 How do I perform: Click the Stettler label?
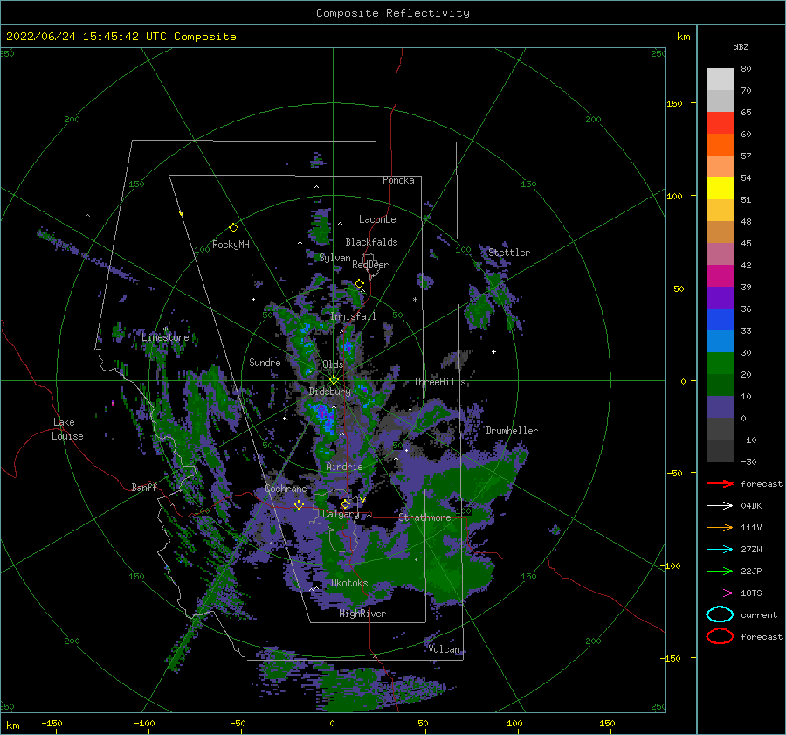(x=509, y=253)
